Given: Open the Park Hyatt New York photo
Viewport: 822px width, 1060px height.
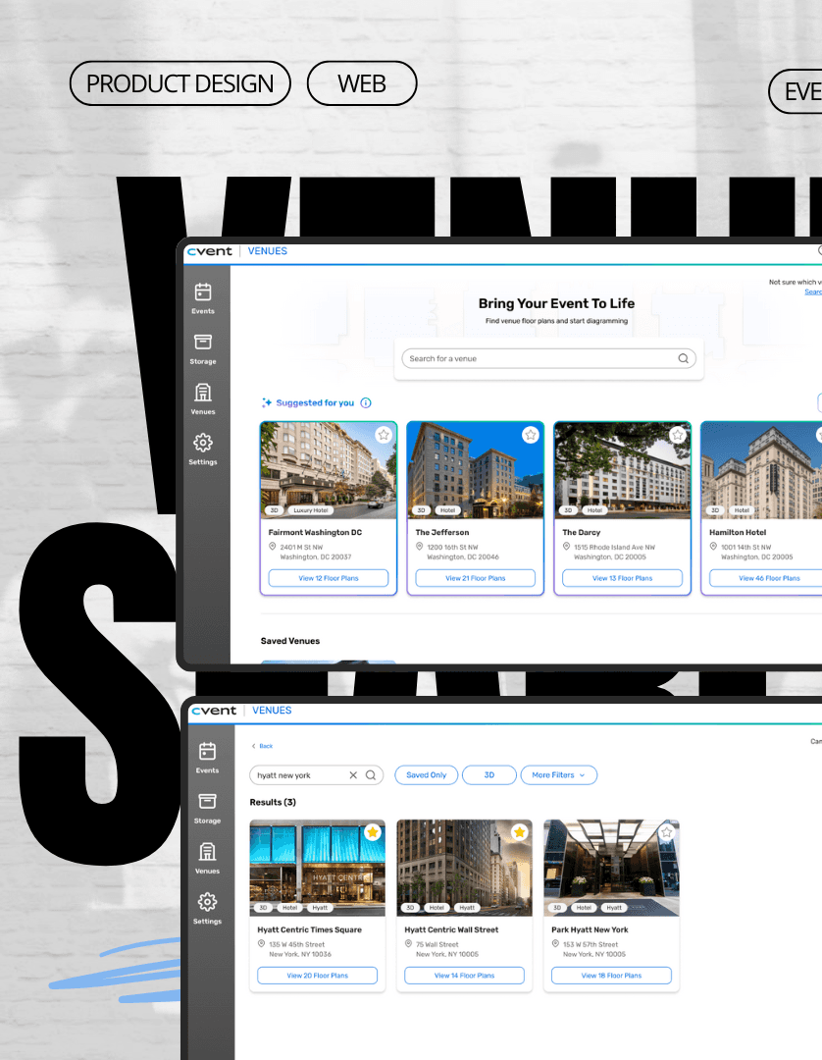Looking at the screenshot, I should [x=611, y=868].
